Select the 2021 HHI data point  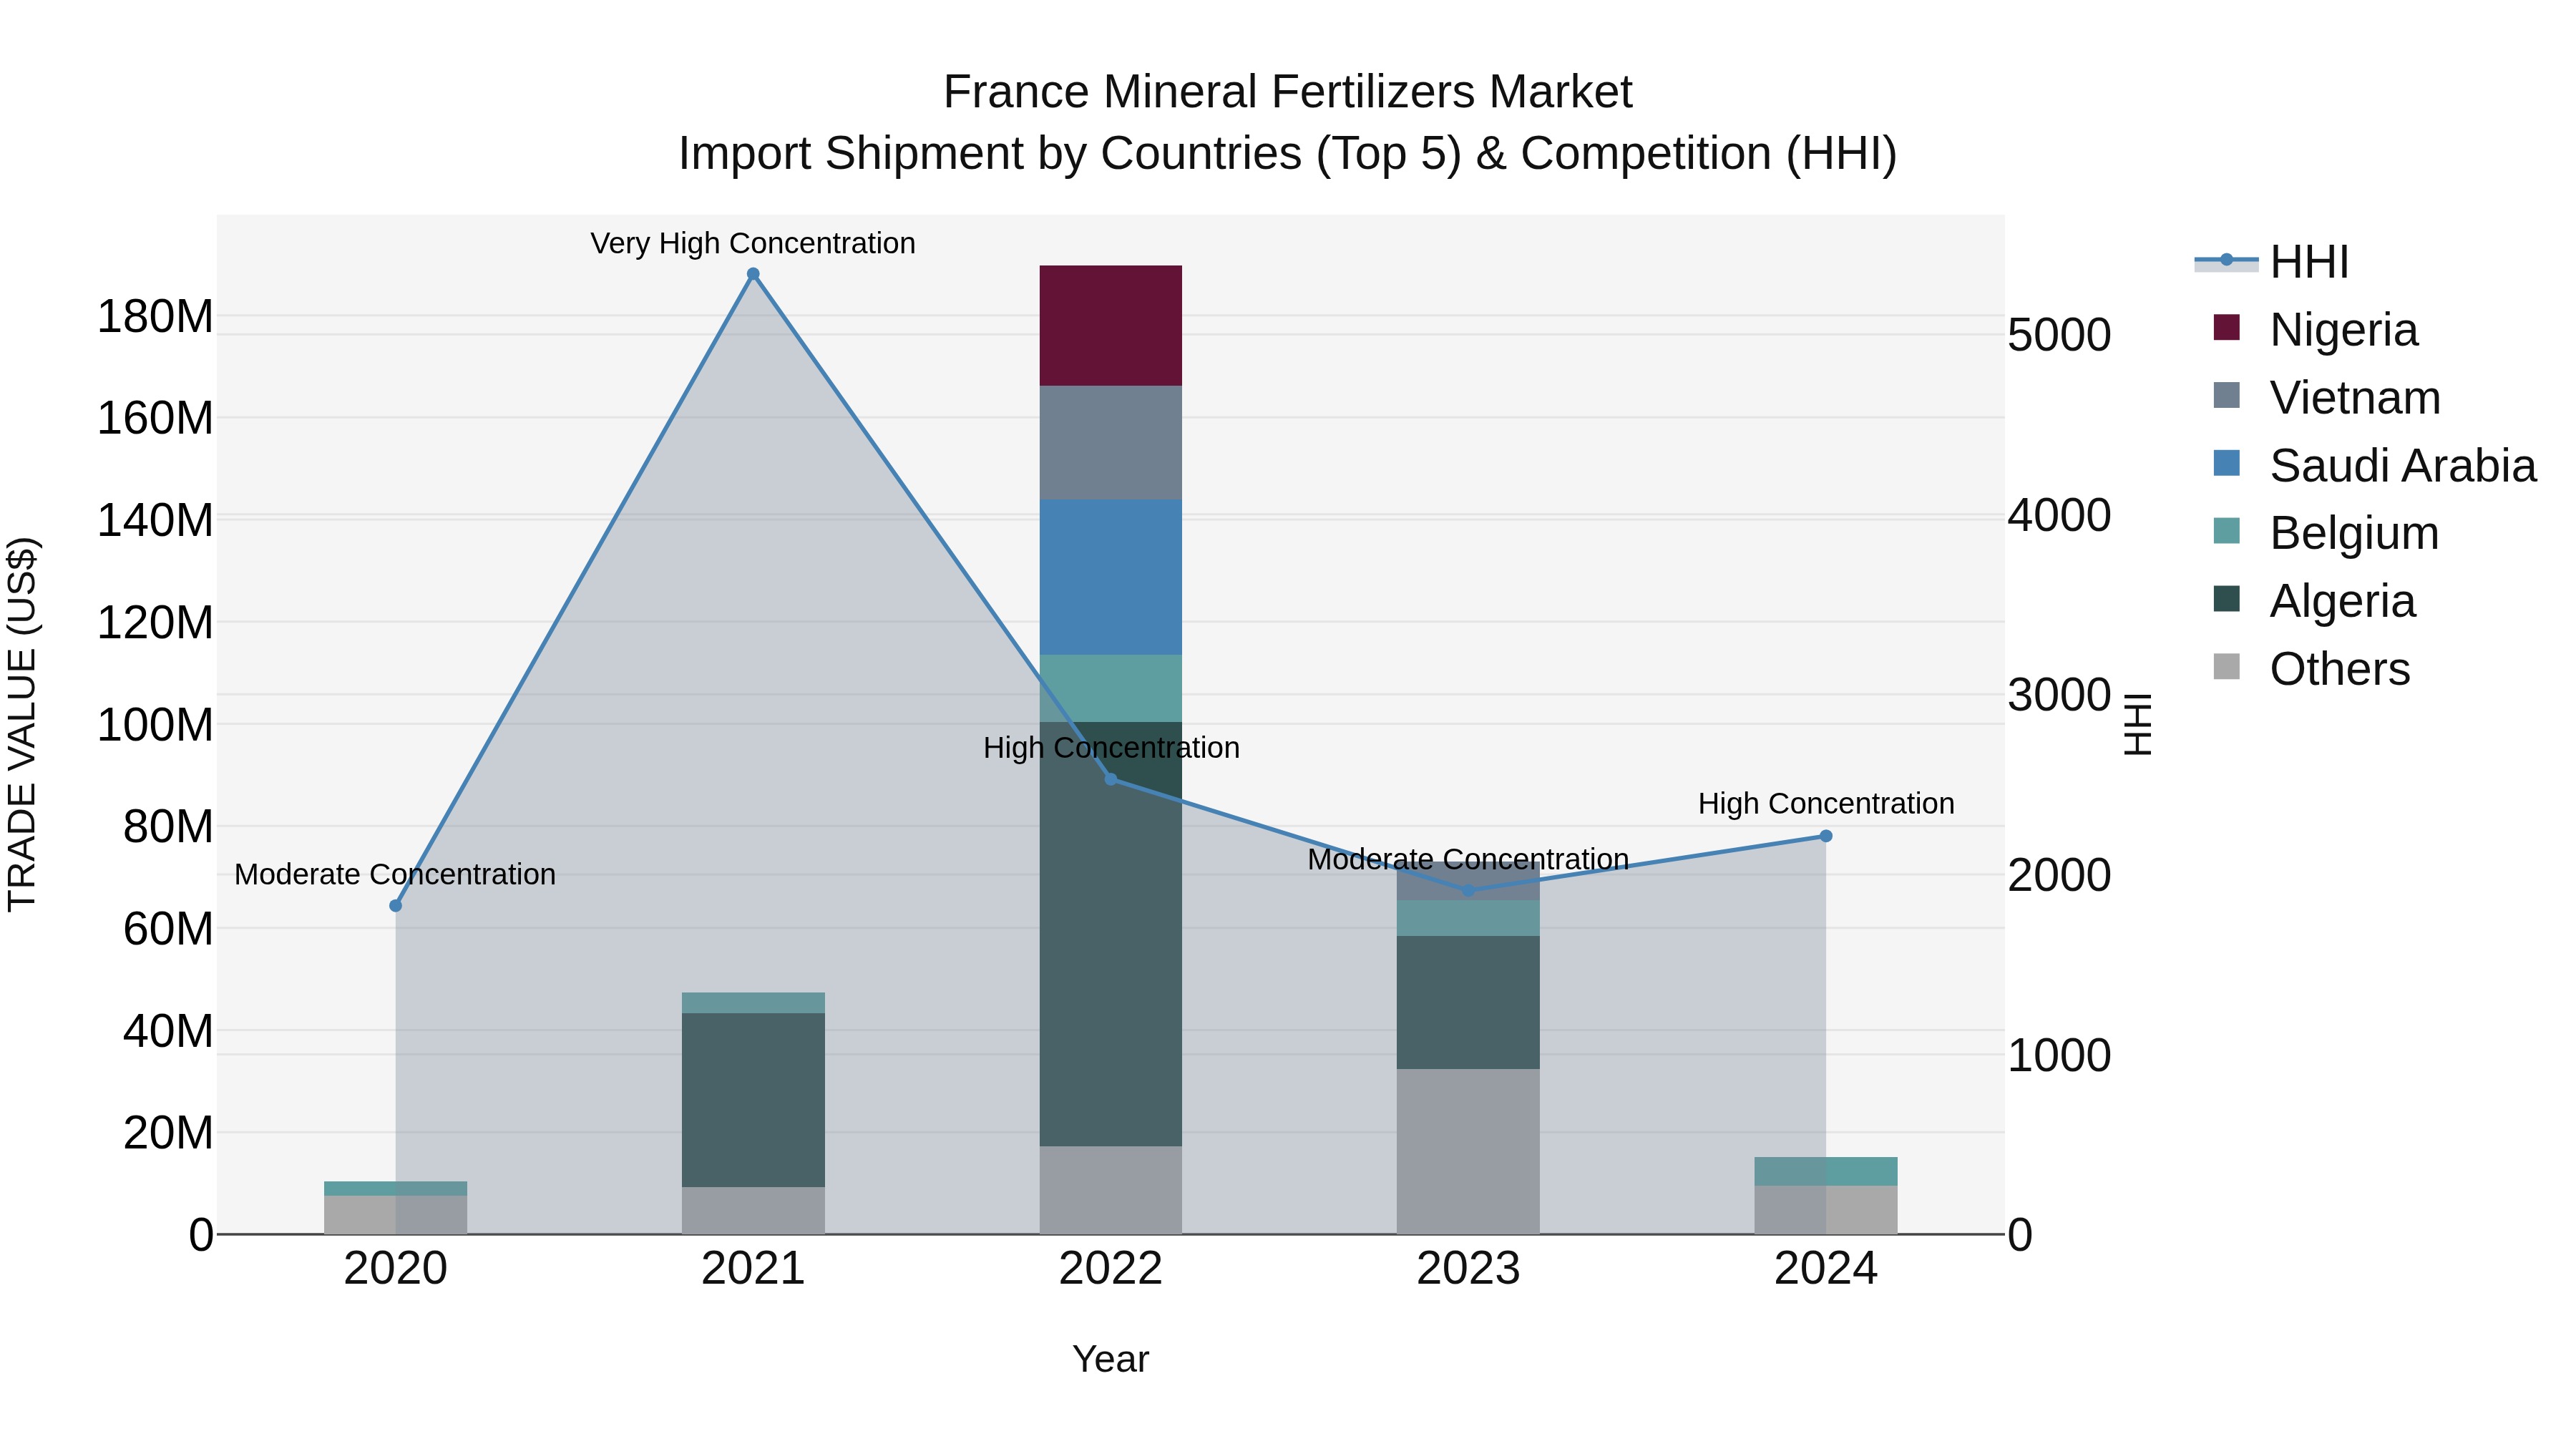(753, 274)
